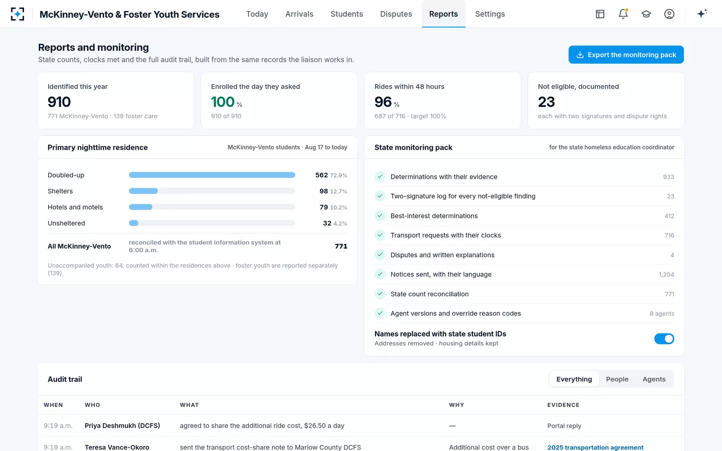The width and height of the screenshot is (722, 451).
Task: Click the Teresa Vance-Okoro entry
Action: (117, 447)
